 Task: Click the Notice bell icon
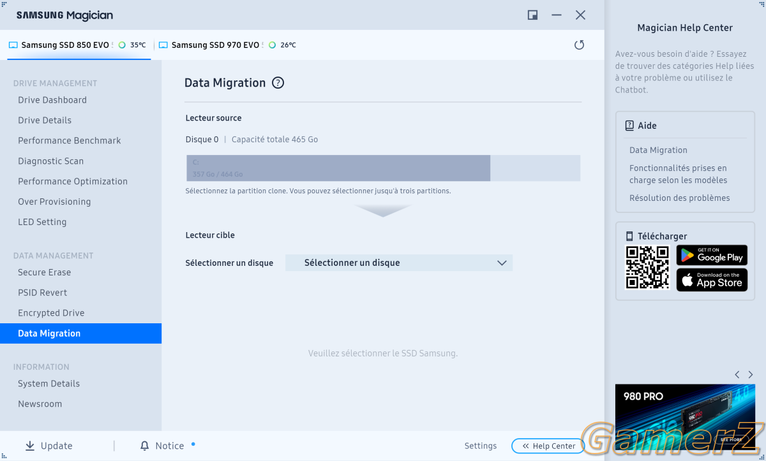point(145,446)
